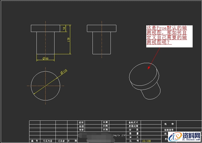
Task: Click the 材质 material label cell
Action: (x=134, y=130)
